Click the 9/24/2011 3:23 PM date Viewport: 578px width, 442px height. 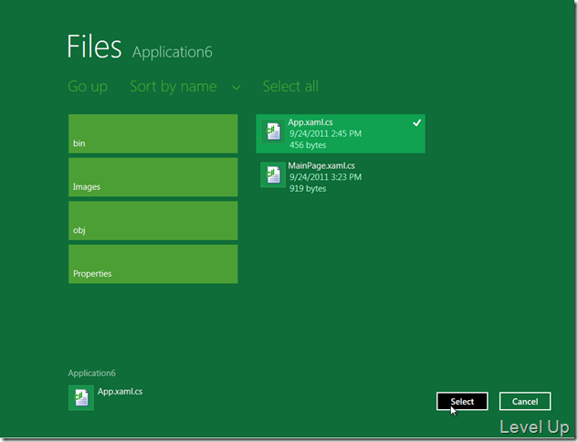point(325,177)
